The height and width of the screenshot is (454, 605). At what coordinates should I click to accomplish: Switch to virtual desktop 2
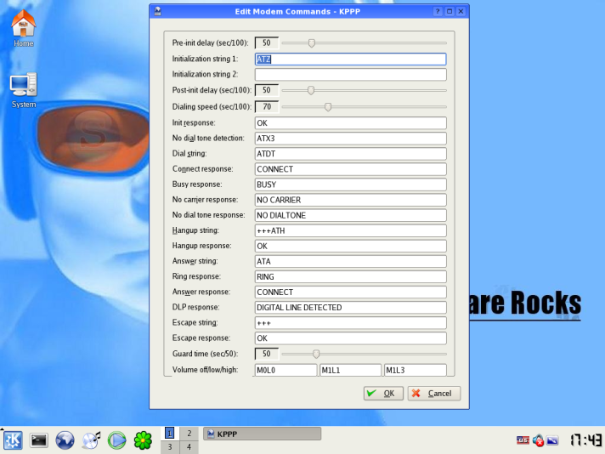click(189, 433)
